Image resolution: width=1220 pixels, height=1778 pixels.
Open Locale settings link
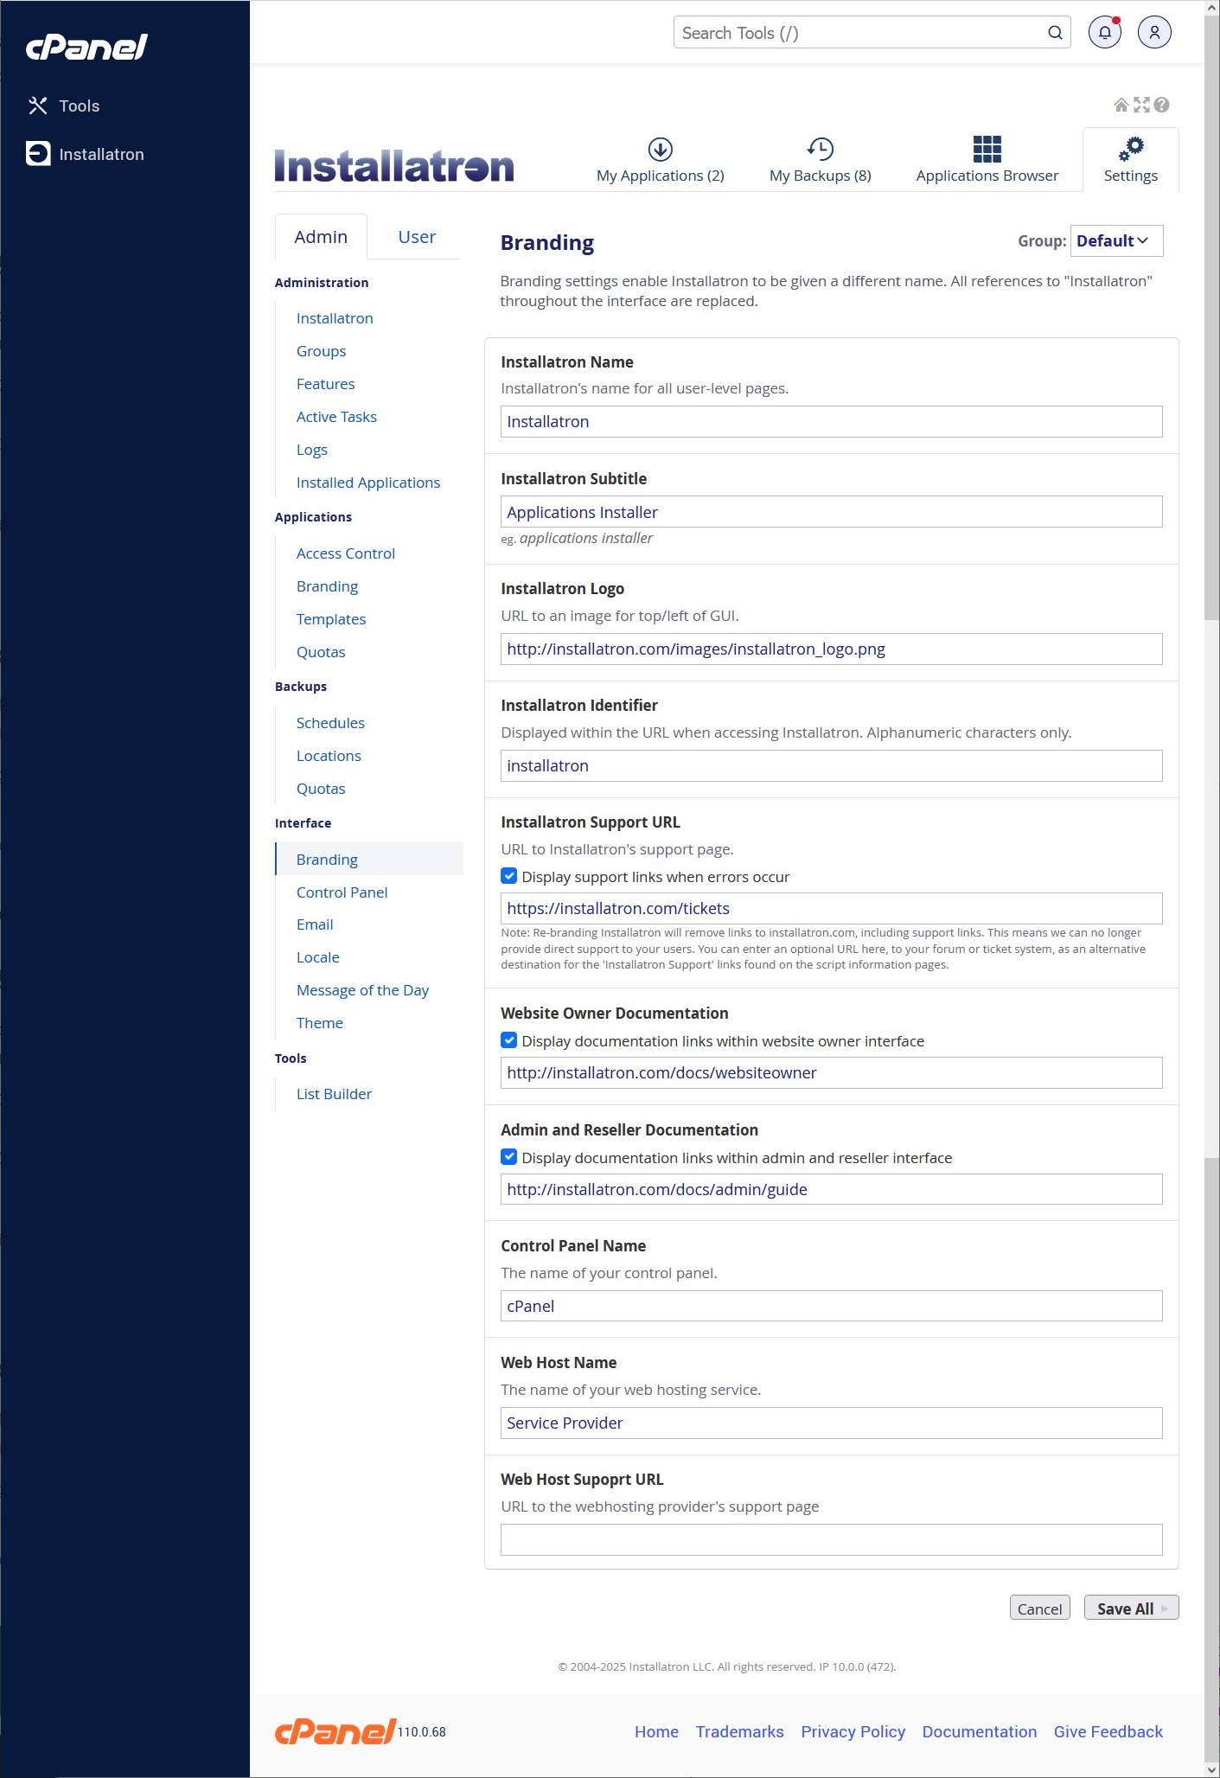(318, 957)
